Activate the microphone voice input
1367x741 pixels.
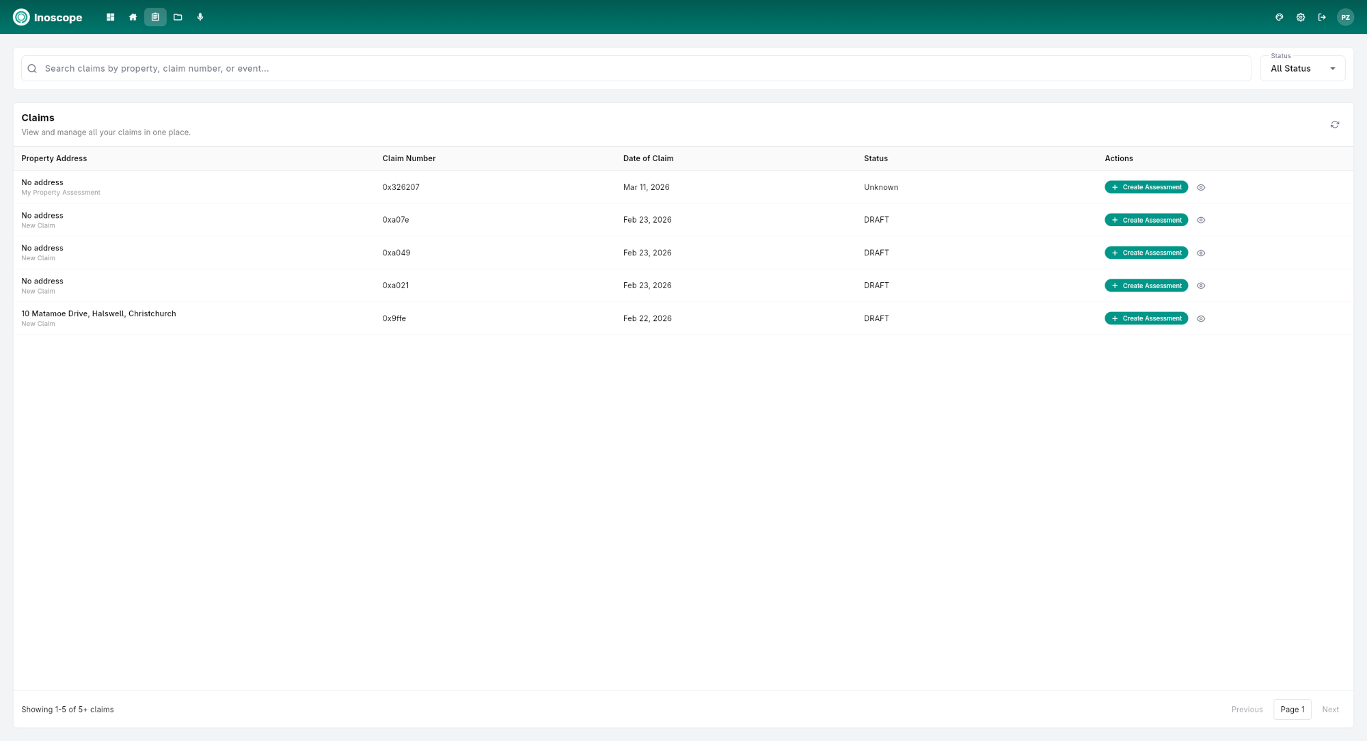pos(200,16)
